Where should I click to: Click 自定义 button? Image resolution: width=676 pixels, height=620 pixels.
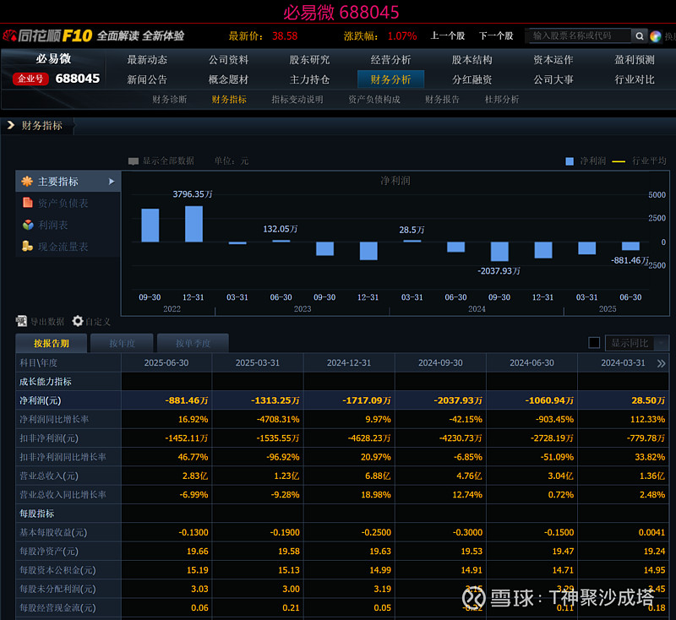(x=91, y=322)
